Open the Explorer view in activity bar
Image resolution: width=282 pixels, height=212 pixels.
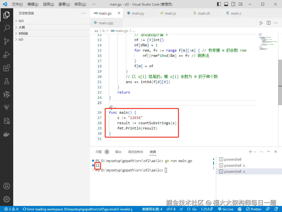[7, 15]
